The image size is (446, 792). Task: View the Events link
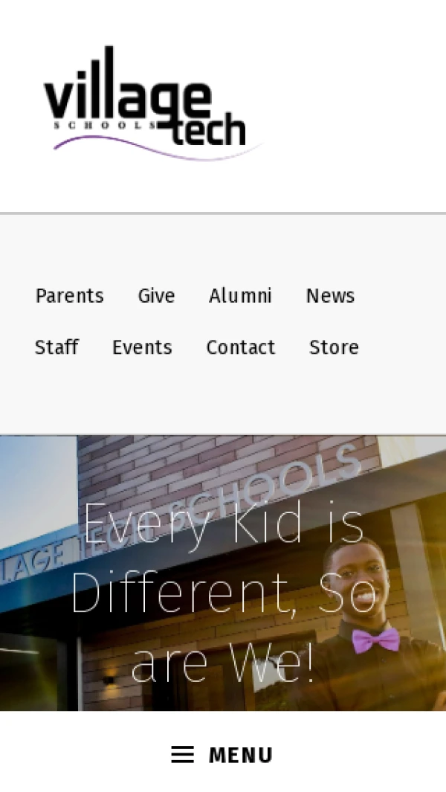point(142,347)
